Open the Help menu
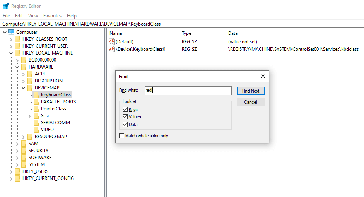Screen dimensions: 364x197 pyautogui.click(x=72, y=16)
